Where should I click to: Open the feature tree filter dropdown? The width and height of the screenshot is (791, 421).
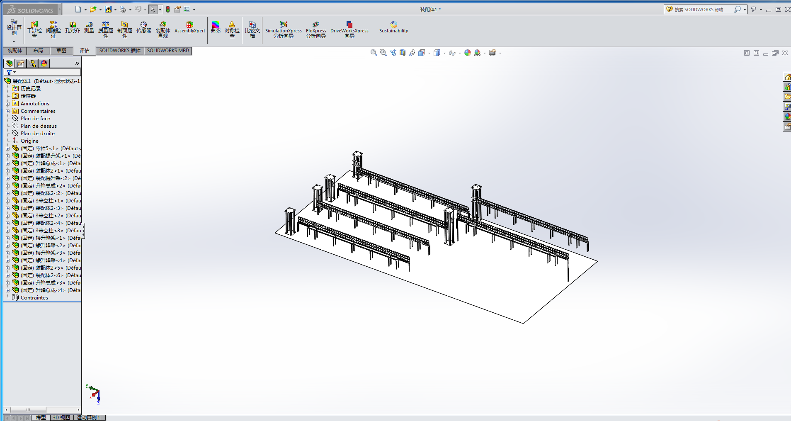[11, 72]
